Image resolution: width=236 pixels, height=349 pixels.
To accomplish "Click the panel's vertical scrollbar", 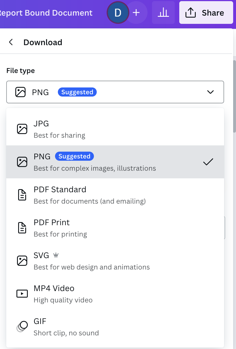I will [234, 97].
